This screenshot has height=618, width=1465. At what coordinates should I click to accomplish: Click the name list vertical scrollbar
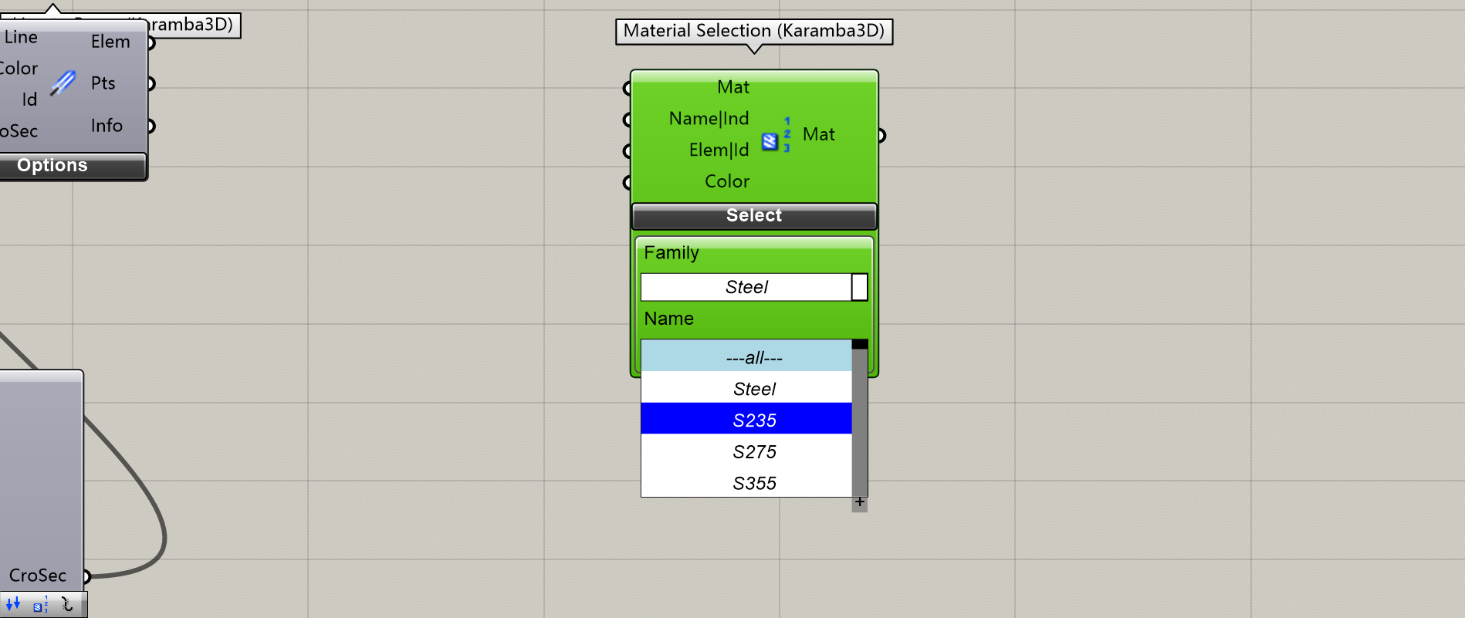tap(859, 420)
